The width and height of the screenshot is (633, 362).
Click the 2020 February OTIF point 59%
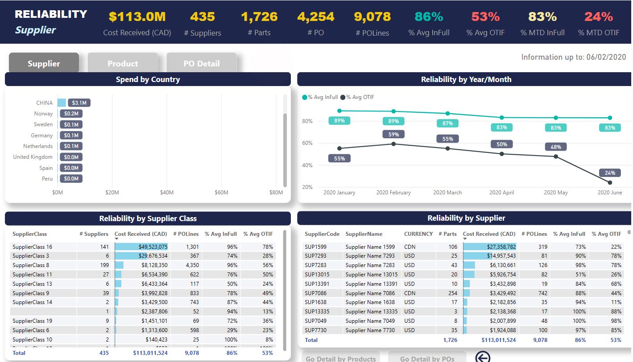coord(393,144)
